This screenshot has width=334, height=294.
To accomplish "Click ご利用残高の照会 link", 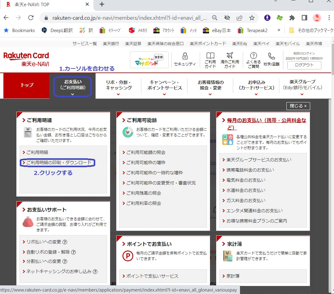I will pos(143,193).
